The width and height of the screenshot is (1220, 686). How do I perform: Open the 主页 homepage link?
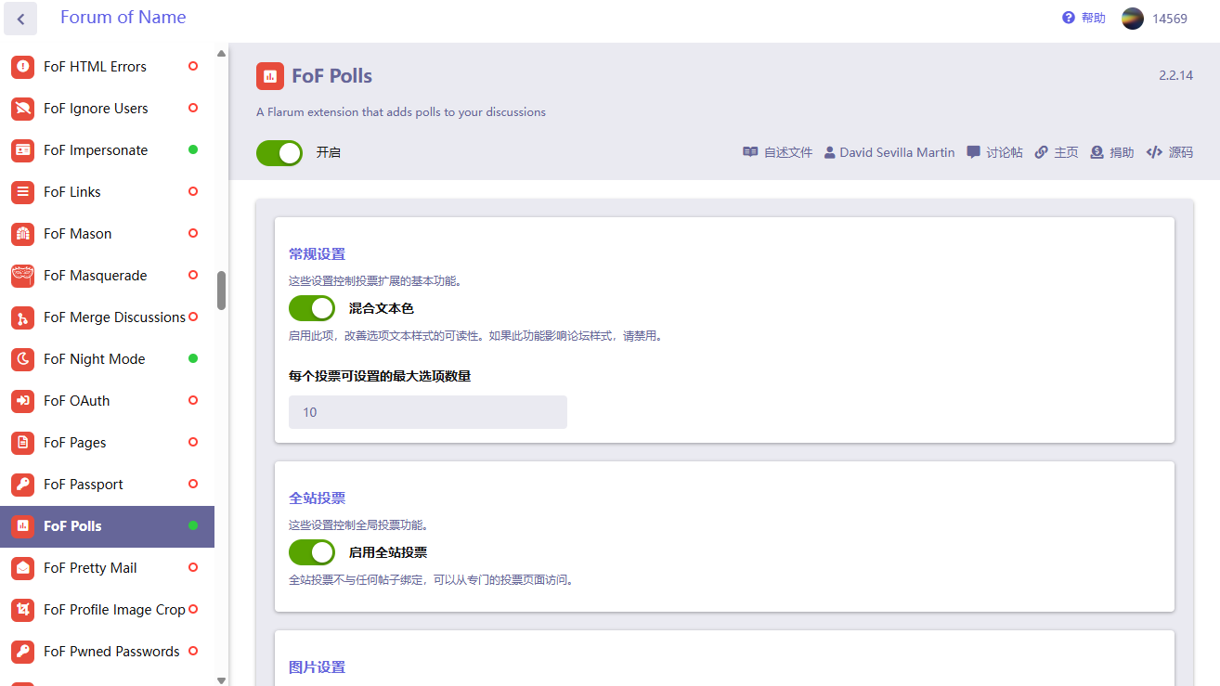pyautogui.click(x=1057, y=152)
